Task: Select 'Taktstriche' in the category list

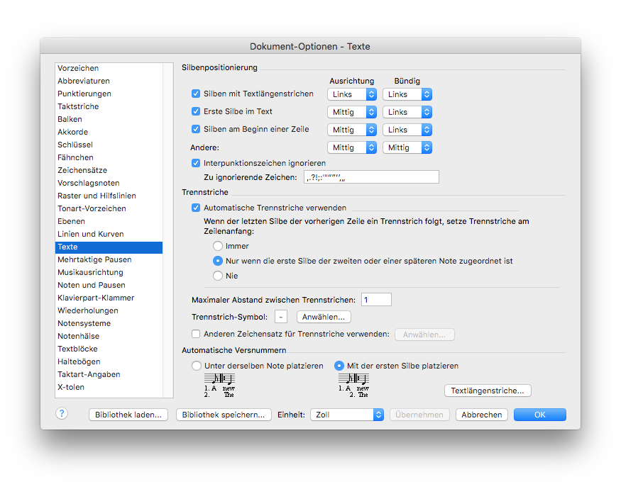Action: (x=109, y=106)
